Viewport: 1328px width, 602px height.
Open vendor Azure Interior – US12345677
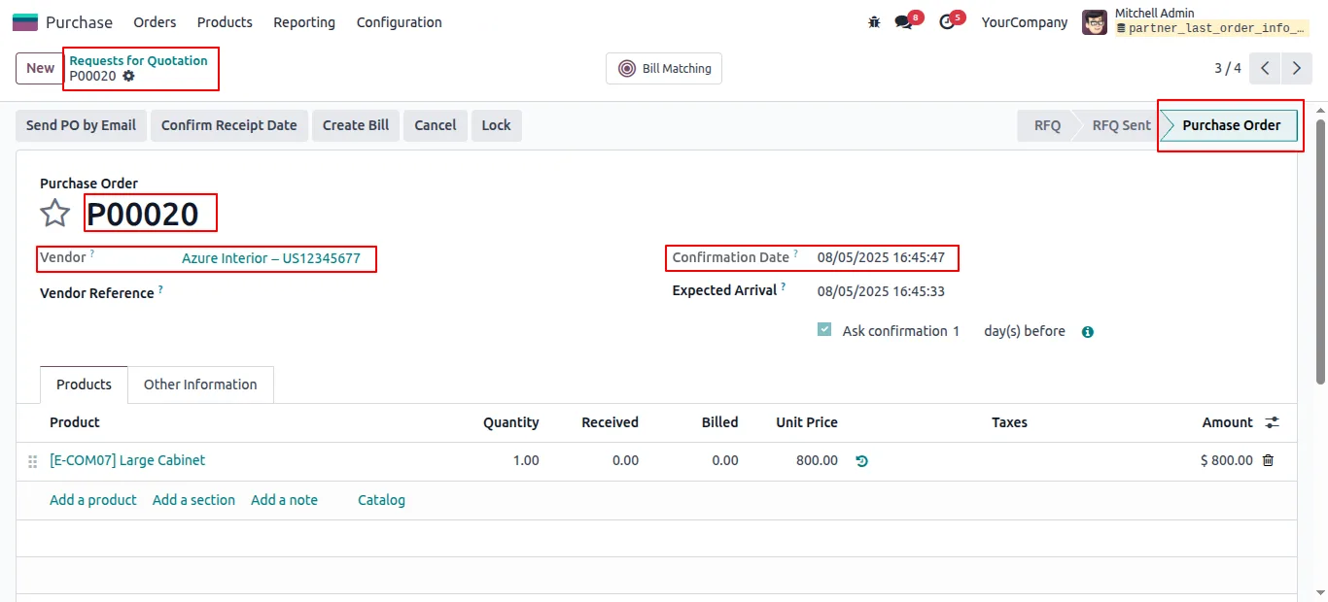click(271, 258)
